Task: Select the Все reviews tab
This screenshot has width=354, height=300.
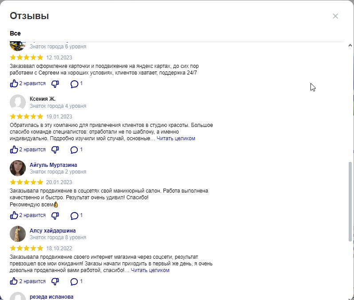Action: [x=15, y=34]
